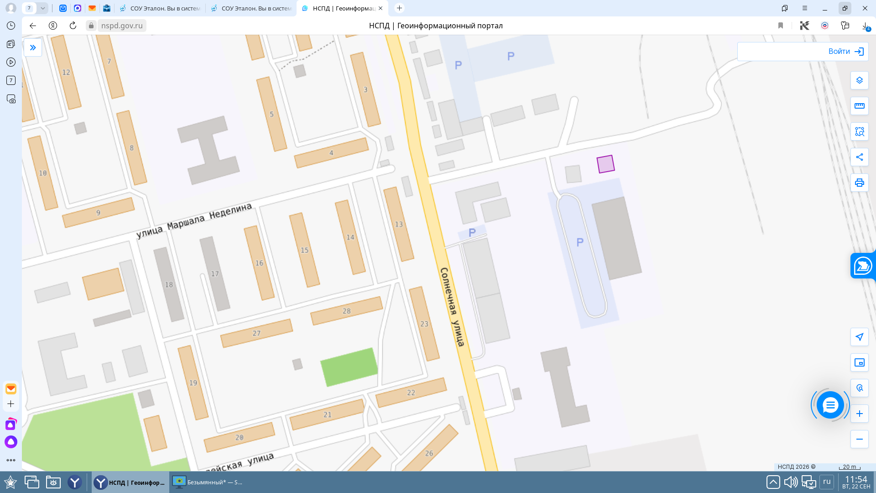Expand the hidden system tray icons

[x=773, y=482]
